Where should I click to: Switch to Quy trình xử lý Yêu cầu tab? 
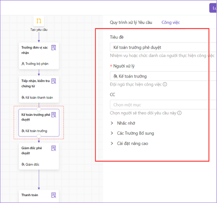(131, 22)
